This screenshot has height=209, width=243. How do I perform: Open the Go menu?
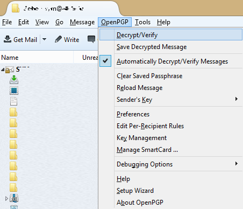pos(59,22)
